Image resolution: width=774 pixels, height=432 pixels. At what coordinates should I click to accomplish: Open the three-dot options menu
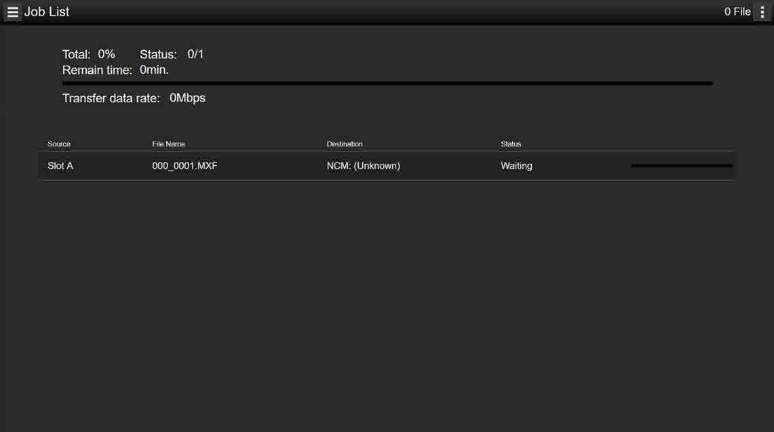[762, 12]
